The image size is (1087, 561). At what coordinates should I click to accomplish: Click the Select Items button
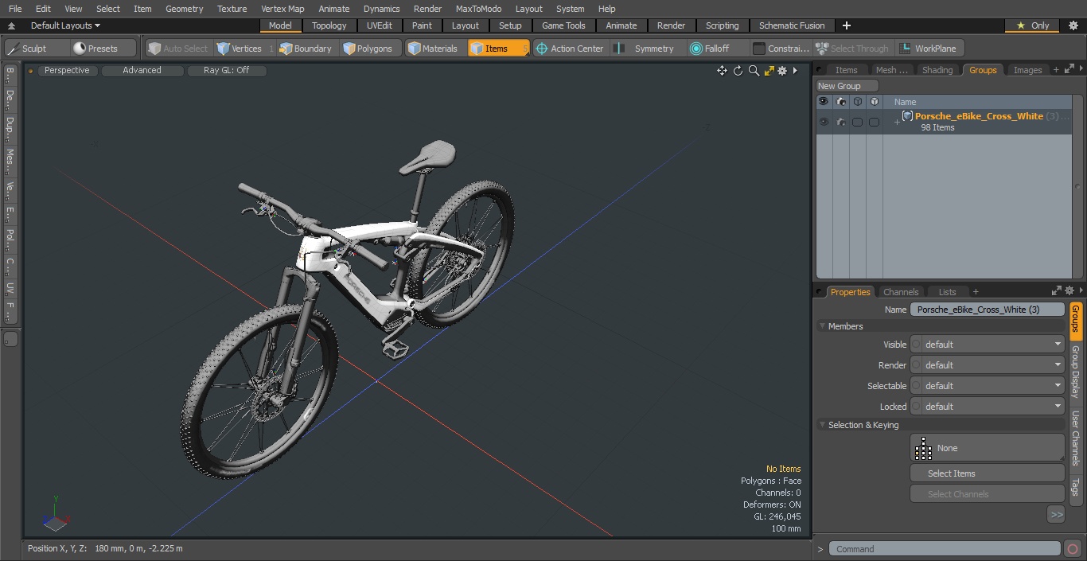pos(987,473)
